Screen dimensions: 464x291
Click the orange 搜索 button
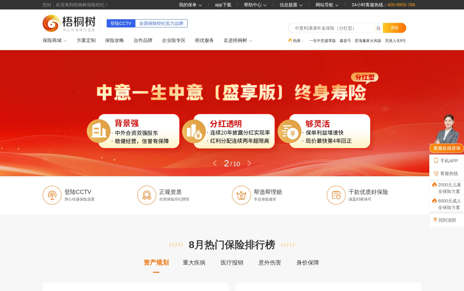click(x=395, y=28)
